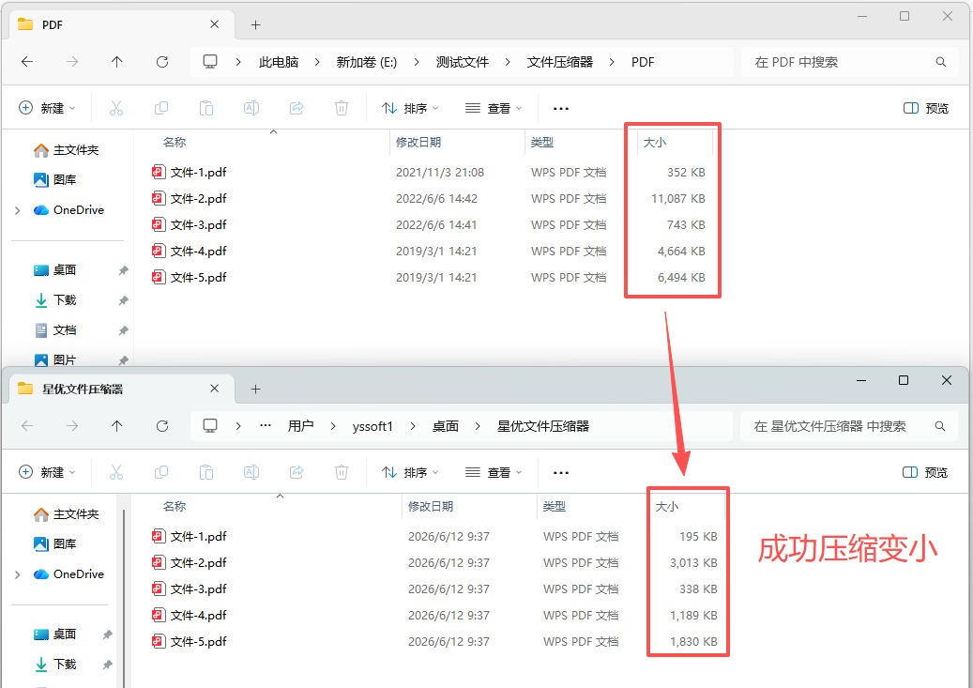Screen dimensions: 973x688
Task: Click 文件压缩器 in the PDF address bar
Action: pyautogui.click(x=560, y=62)
